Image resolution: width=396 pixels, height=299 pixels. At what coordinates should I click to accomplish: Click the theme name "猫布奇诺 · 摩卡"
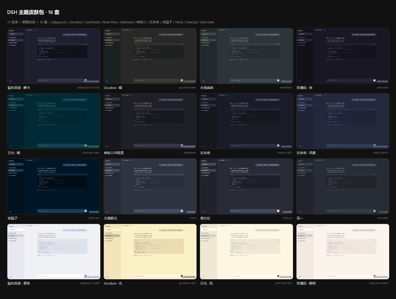[x=19, y=88]
